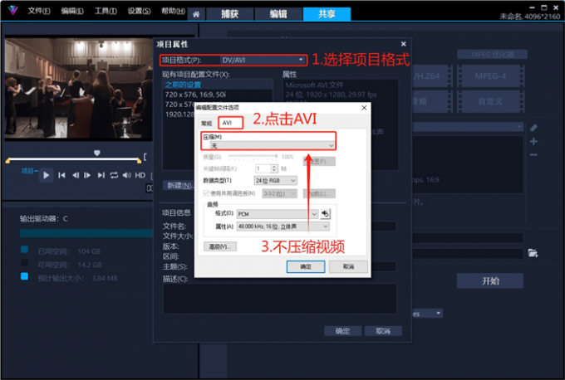The width and height of the screenshot is (565, 380).
Task: Click 确定 in the options dialog
Action: pos(306,266)
